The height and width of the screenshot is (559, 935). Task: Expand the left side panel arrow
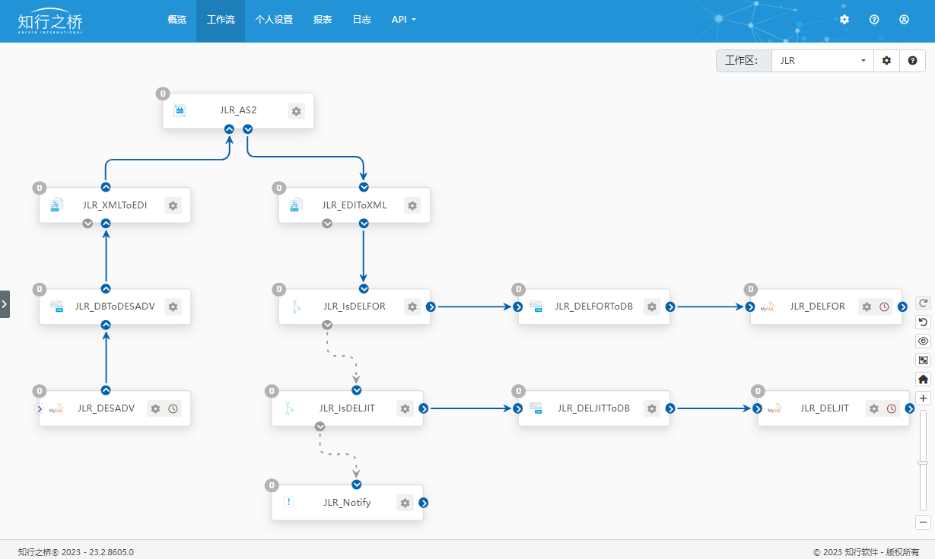coord(5,303)
